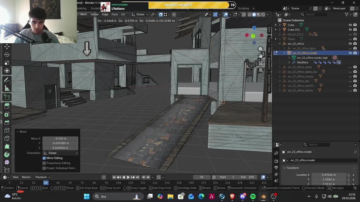Expand the Modifiers row in outliner
360x202 pixels.
click(289, 62)
